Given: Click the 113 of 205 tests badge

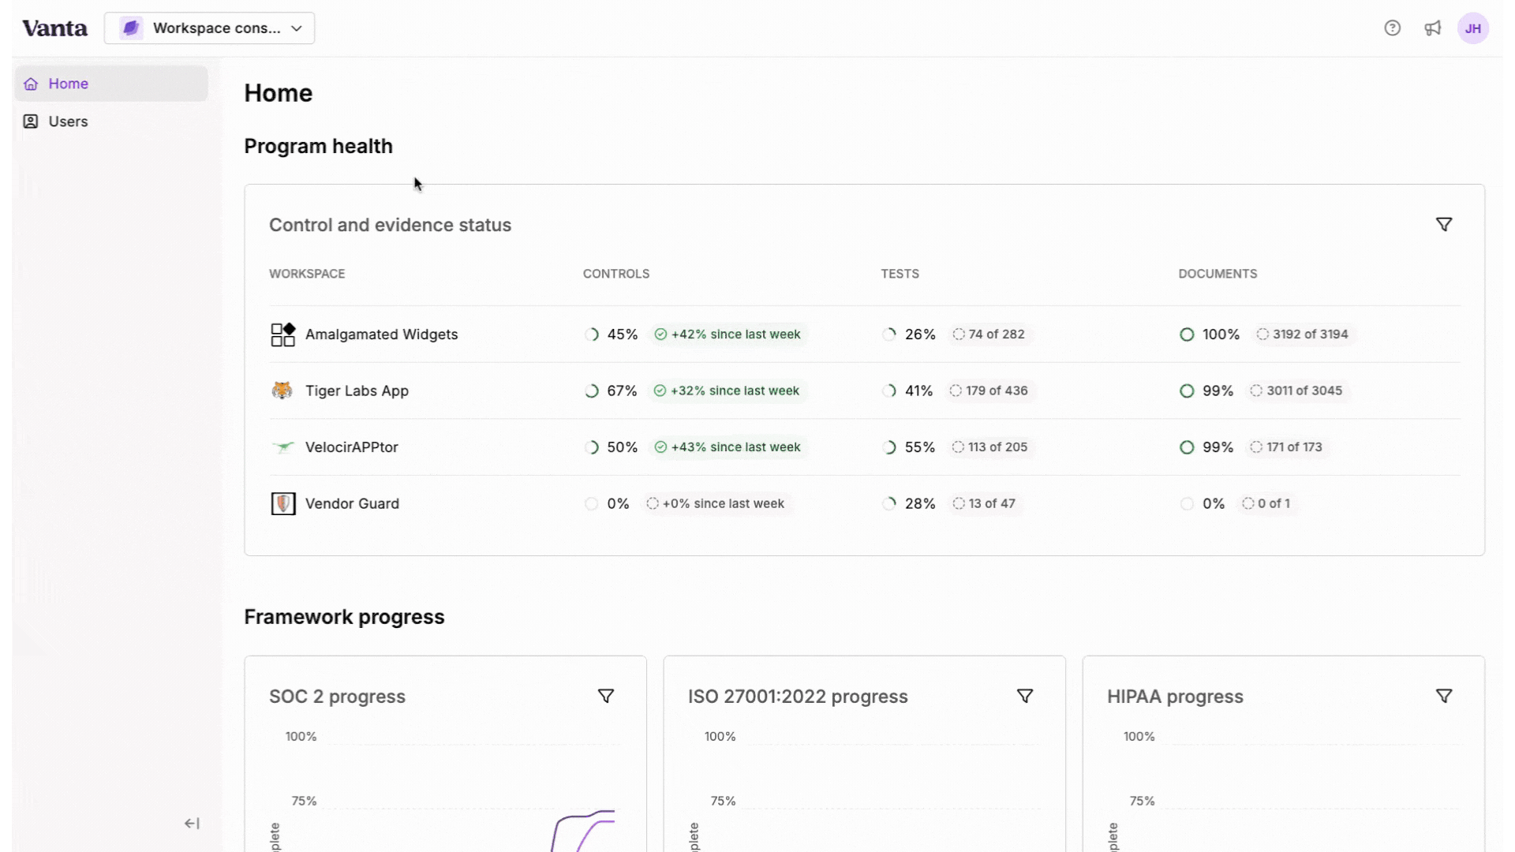Looking at the screenshot, I should [989, 447].
